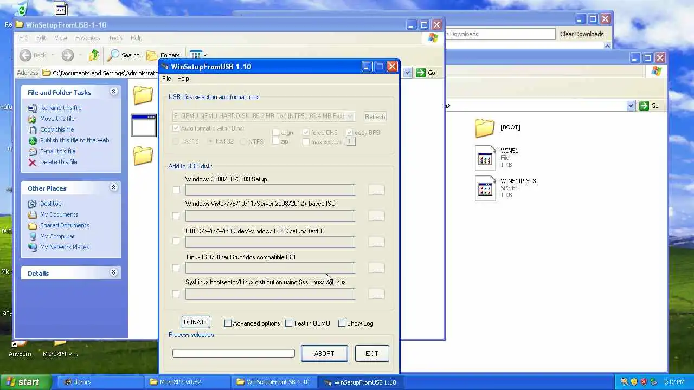
Task: Open the View menu in Explorer window
Action: pyautogui.click(x=61, y=38)
